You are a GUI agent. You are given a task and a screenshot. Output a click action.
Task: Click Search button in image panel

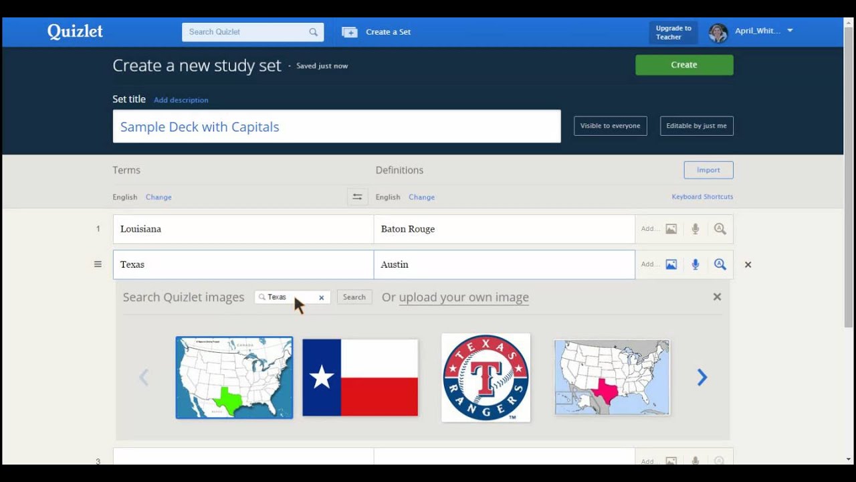coord(354,297)
